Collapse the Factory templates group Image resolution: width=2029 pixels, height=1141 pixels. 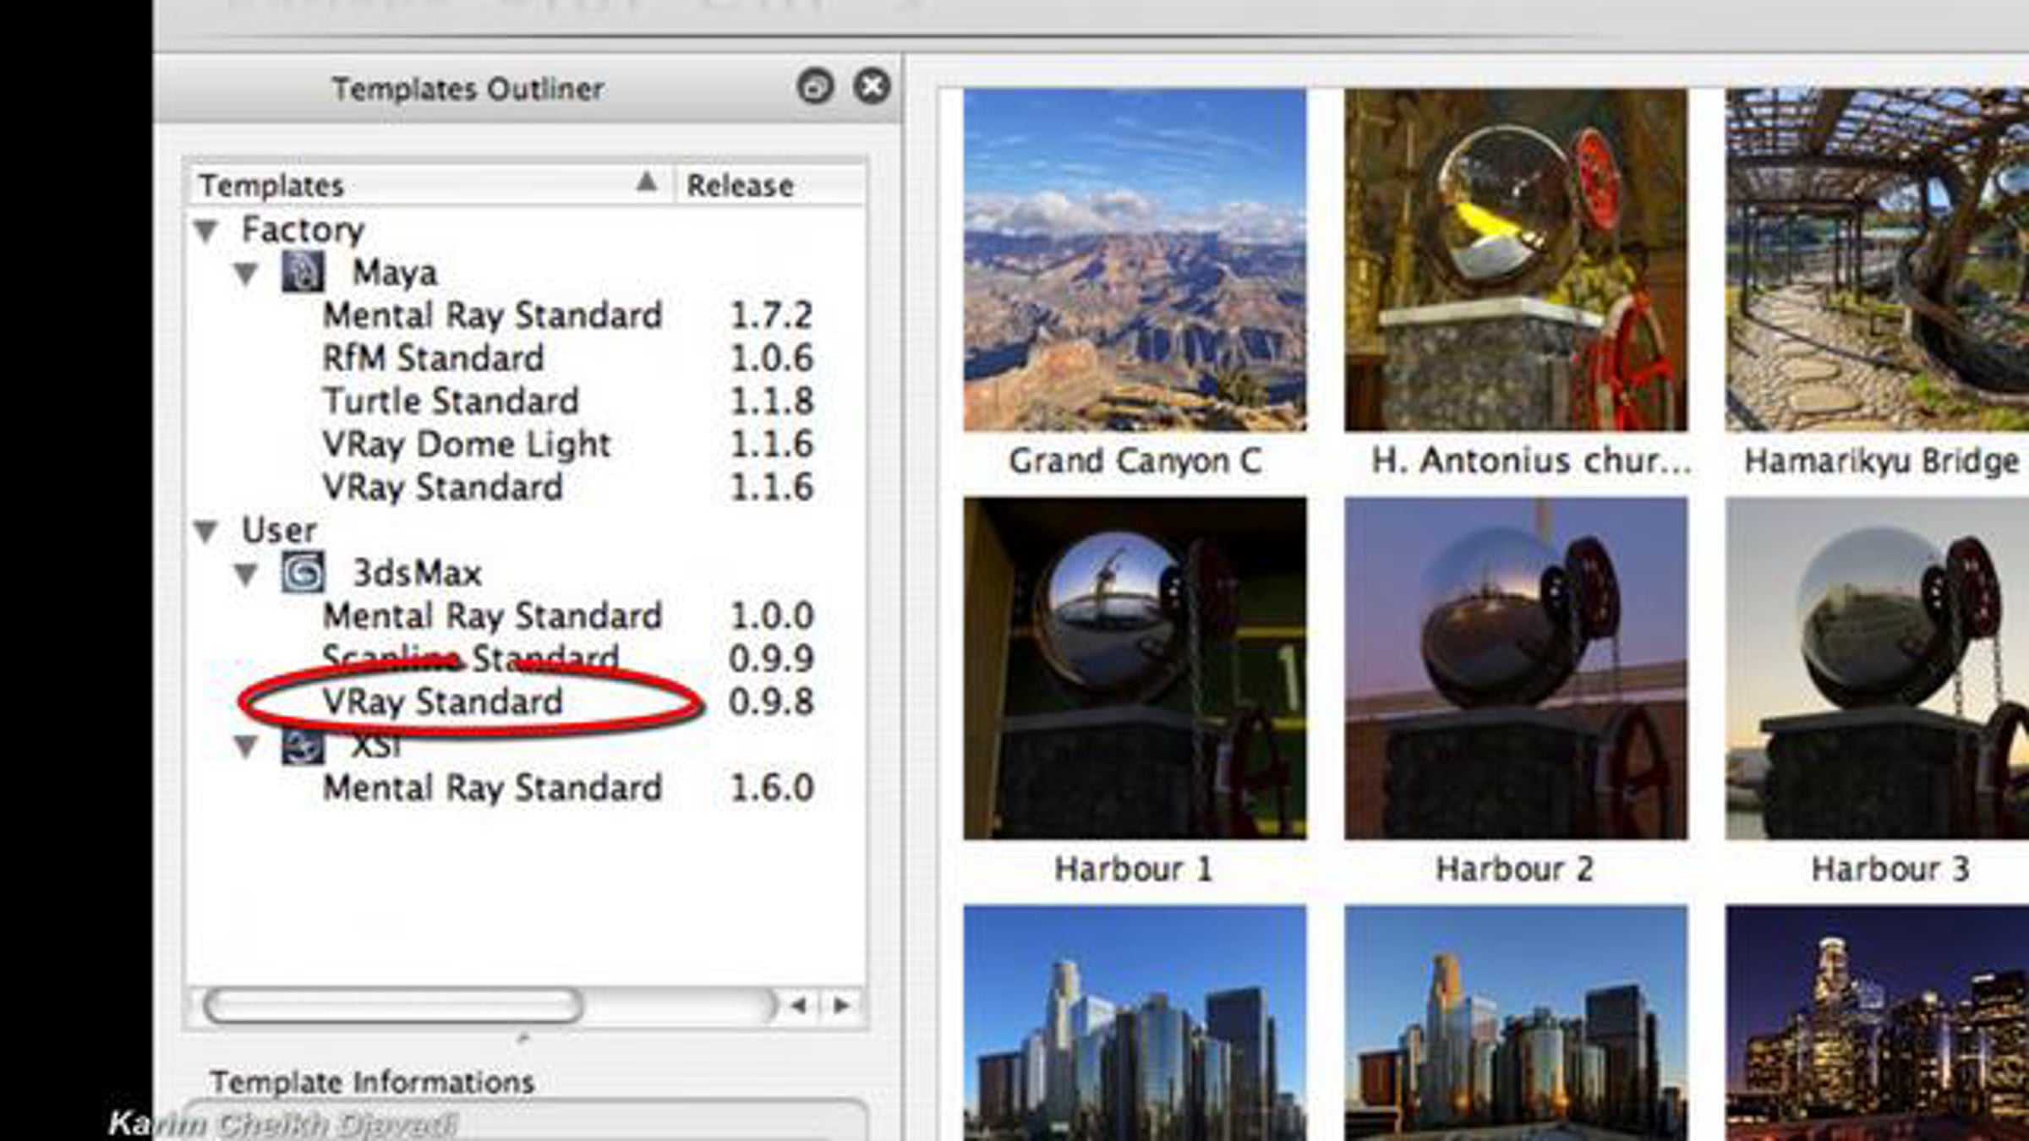click(206, 230)
